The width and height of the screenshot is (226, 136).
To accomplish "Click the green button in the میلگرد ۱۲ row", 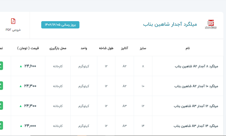I will (x=1, y=106).
